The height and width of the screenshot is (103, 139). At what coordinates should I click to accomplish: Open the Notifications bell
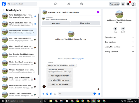point(128,4)
